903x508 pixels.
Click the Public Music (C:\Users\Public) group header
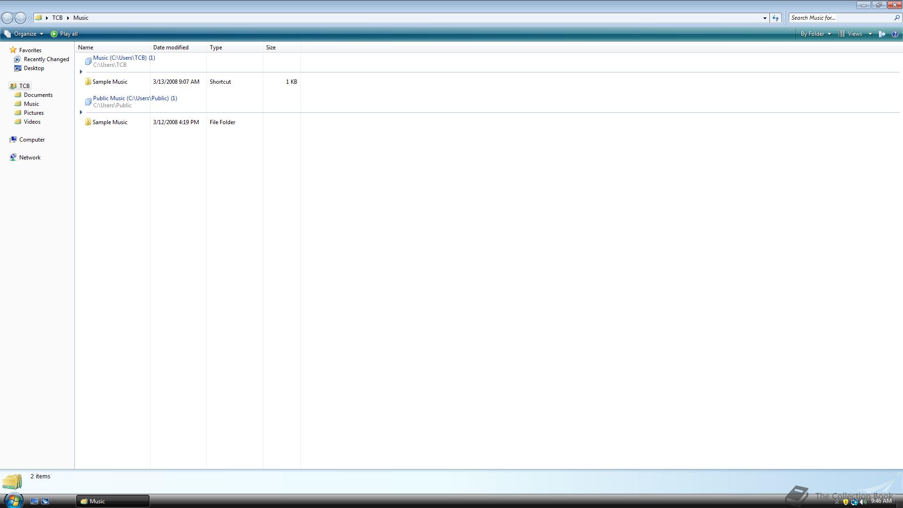click(x=135, y=98)
